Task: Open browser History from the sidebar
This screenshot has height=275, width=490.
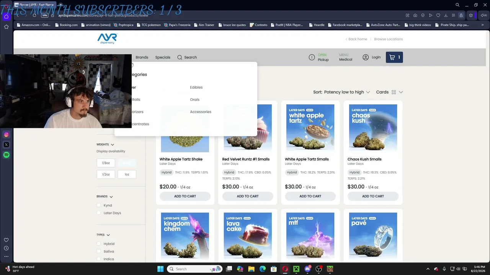Action: coord(6,248)
